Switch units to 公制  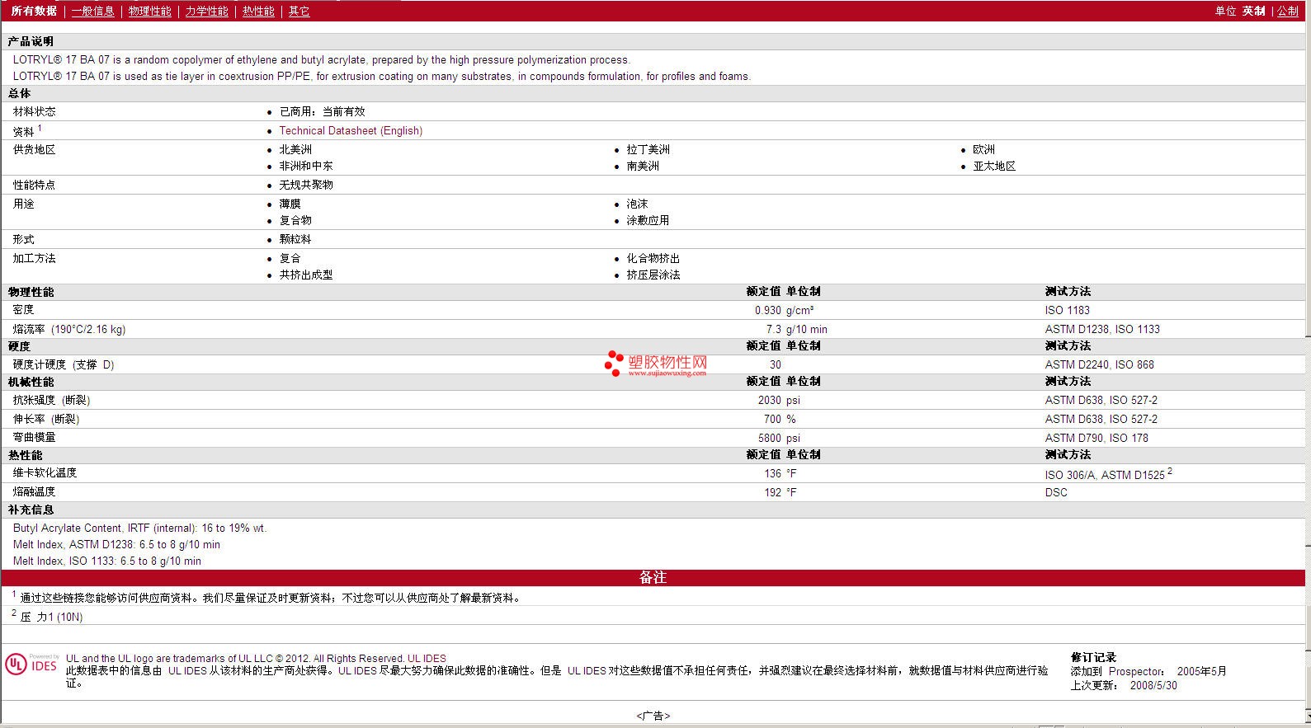click(x=1287, y=11)
